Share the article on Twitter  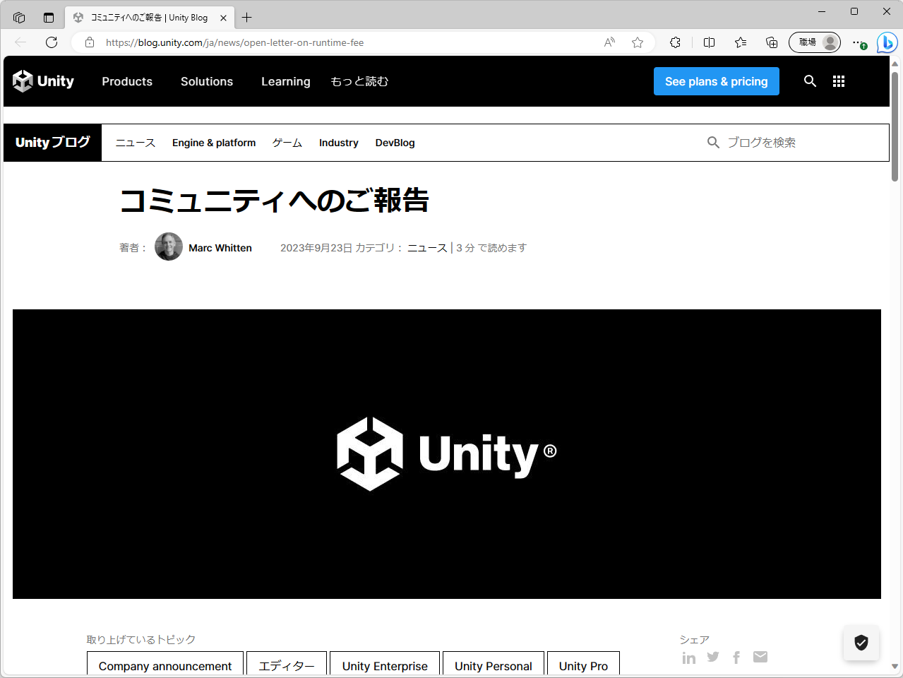[712, 657]
